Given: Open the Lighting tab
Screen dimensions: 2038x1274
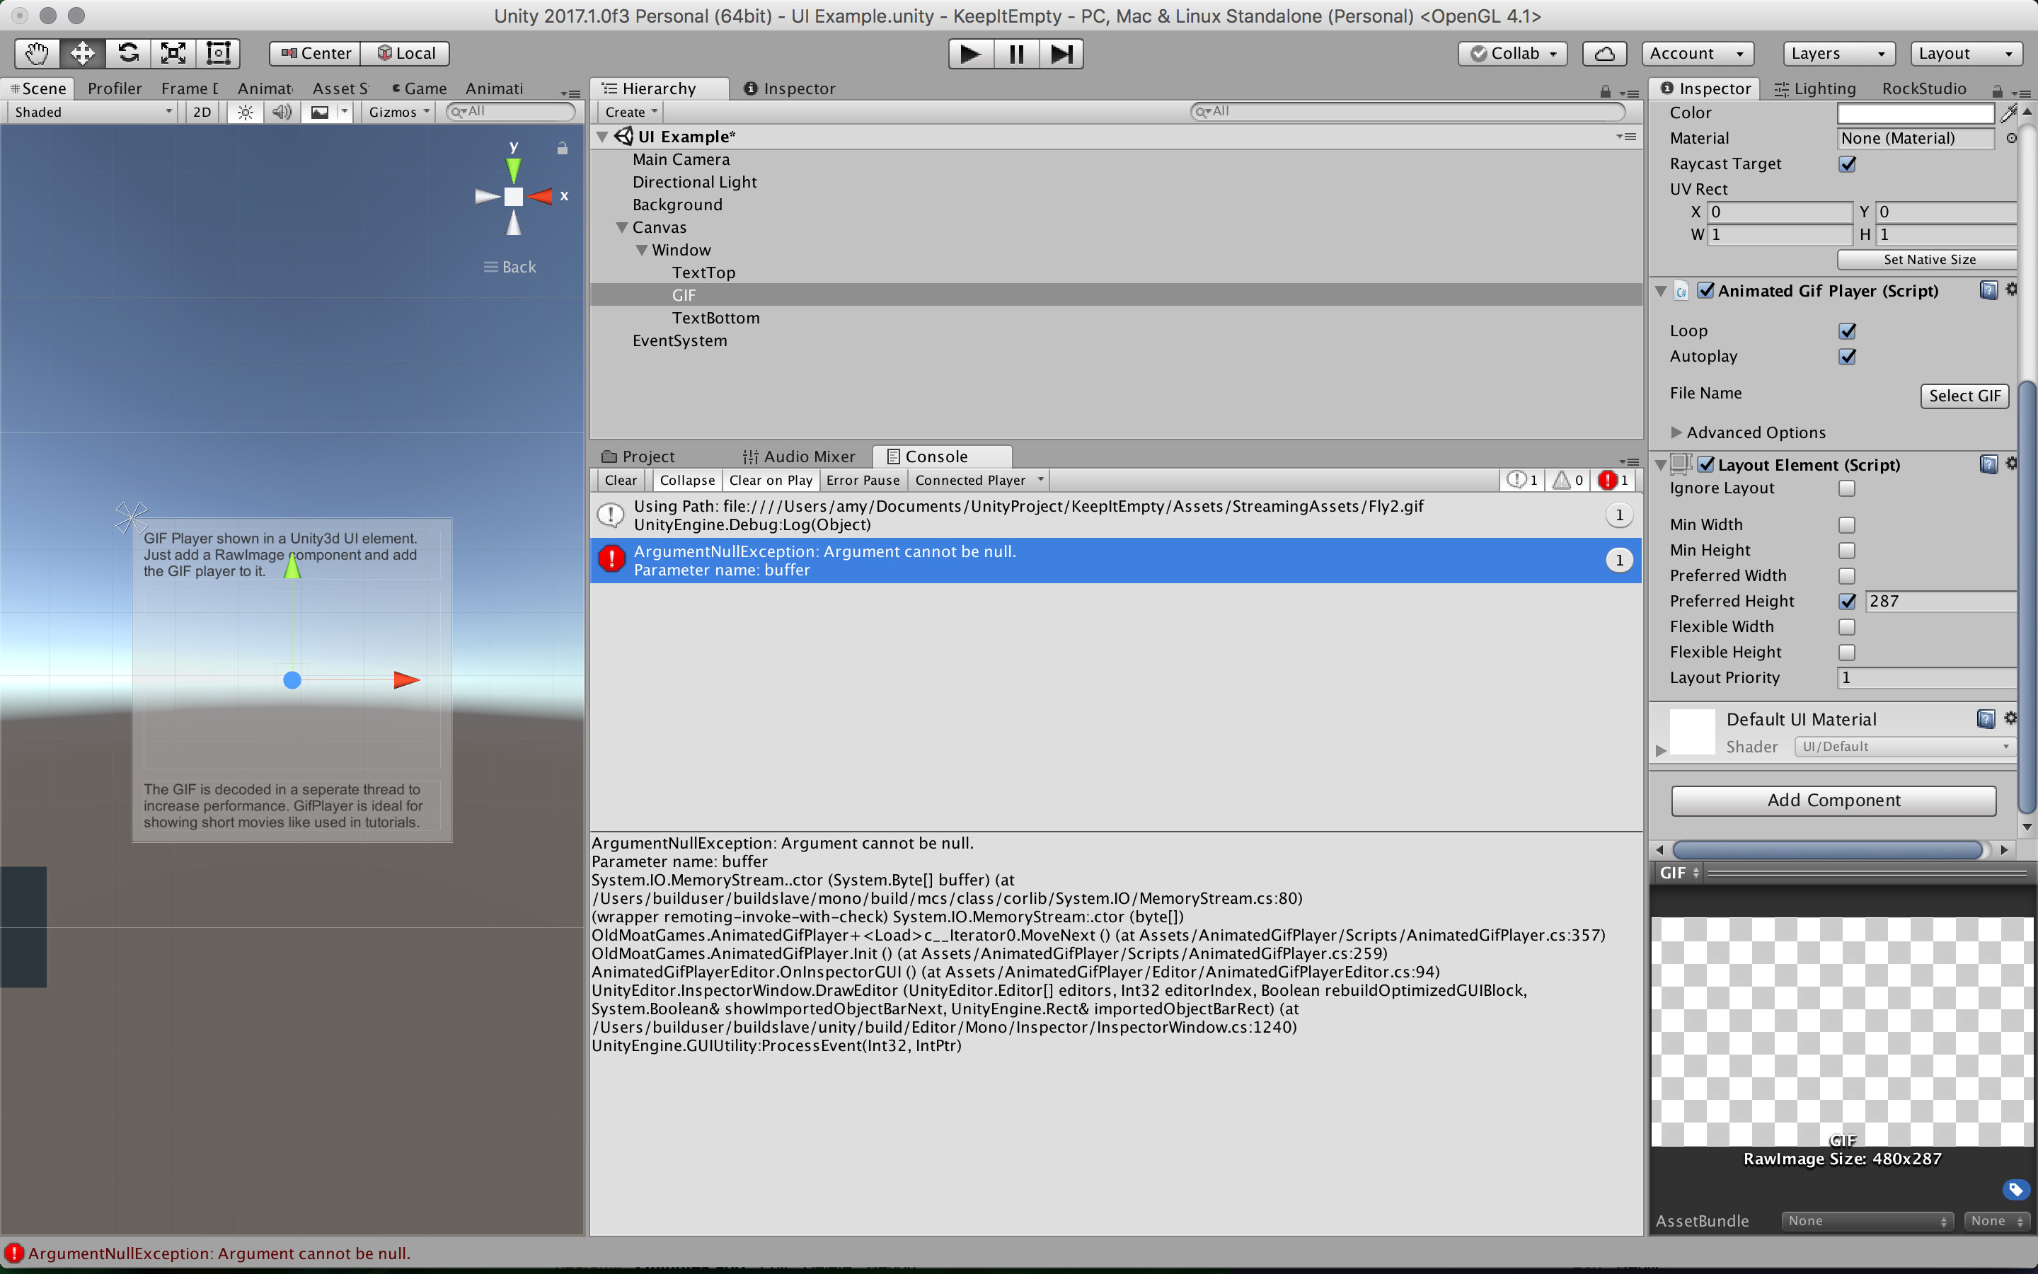Looking at the screenshot, I should tap(1815, 88).
